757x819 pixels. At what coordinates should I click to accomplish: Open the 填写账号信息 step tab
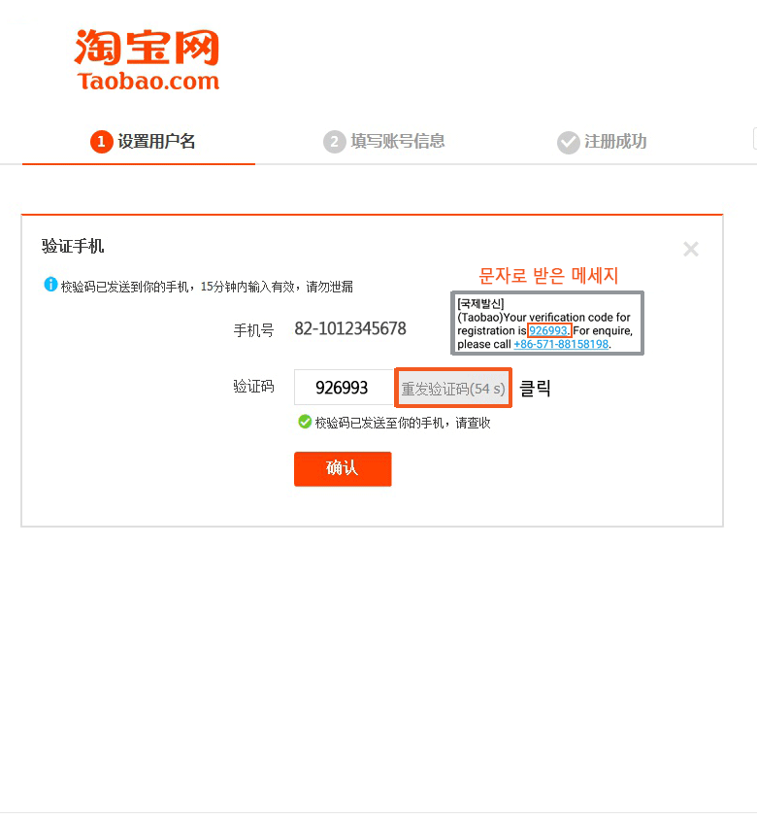(384, 142)
